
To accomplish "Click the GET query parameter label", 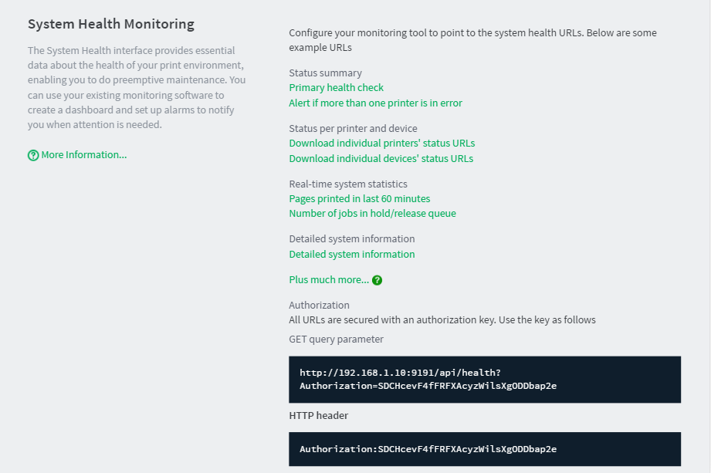I will tap(336, 340).
